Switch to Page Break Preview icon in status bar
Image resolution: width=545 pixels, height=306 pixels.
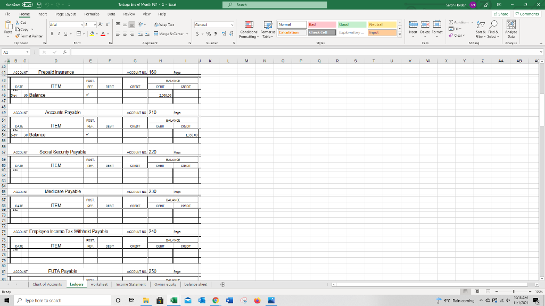(x=488, y=292)
